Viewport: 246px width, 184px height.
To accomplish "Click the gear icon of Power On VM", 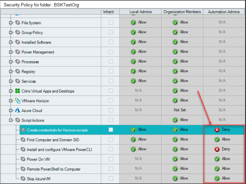I will click(x=23, y=159).
